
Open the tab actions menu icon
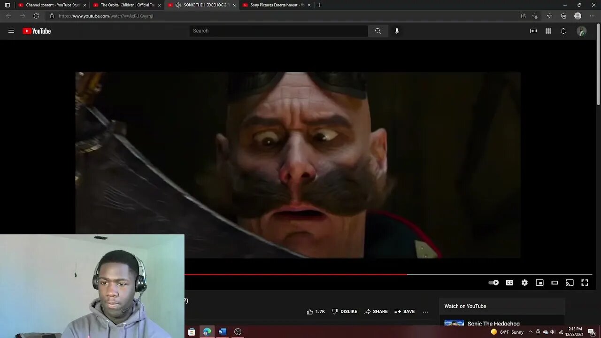7,5
